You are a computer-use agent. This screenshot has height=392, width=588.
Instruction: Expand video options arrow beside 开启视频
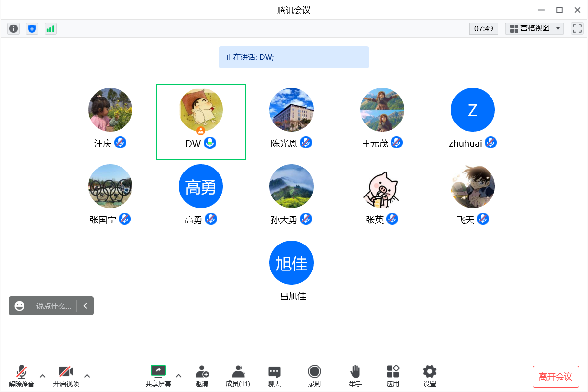87,376
